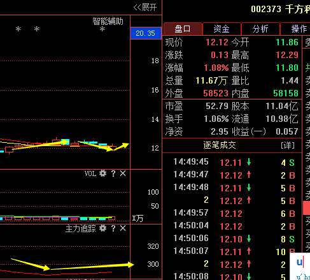Expand panel with <<展开
The height and width of the screenshot is (280, 310).
[x=145, y=8]
